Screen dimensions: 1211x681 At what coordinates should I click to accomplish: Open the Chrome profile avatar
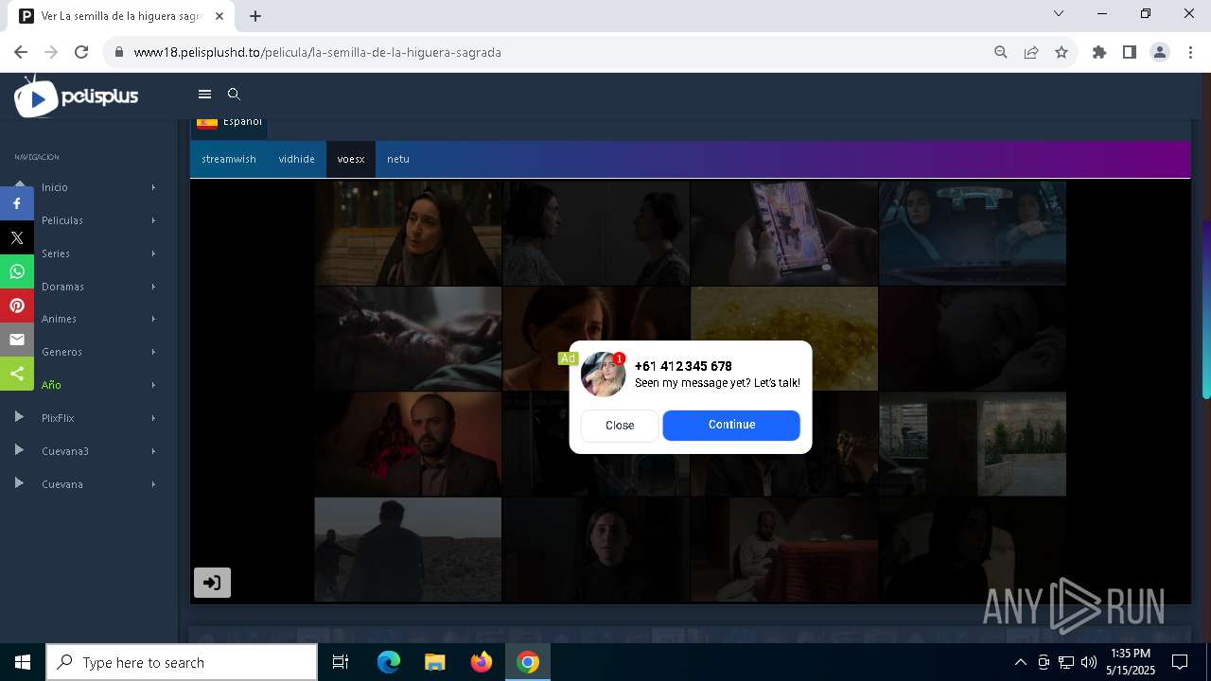pyautogui.click(x=1160, y=52)
